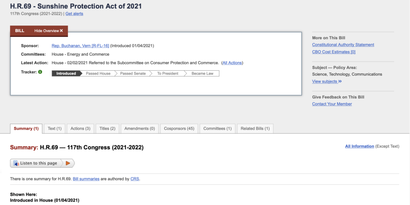Open the Committees (1) tab

pos(217,128)
